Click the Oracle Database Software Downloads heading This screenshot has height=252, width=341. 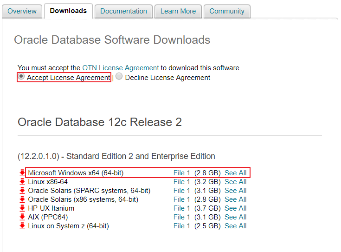(x=112, y=40)
